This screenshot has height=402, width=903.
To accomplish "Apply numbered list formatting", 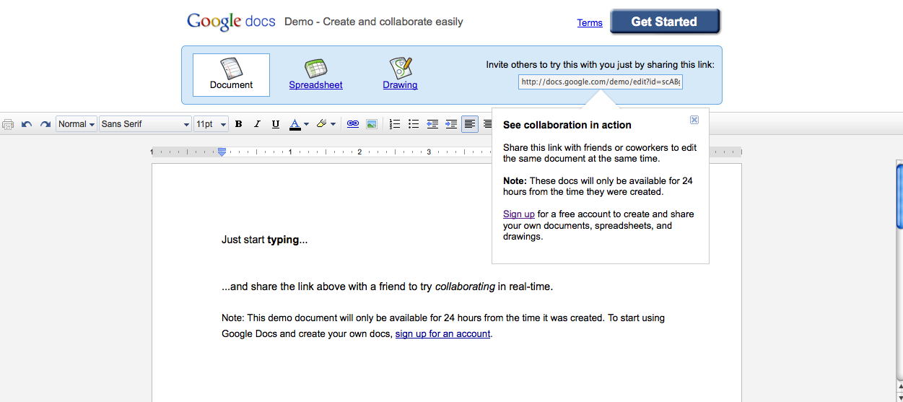I will (x=395, y=124).
